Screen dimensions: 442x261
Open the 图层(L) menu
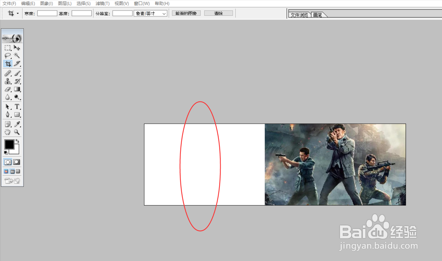coord(65,3)
